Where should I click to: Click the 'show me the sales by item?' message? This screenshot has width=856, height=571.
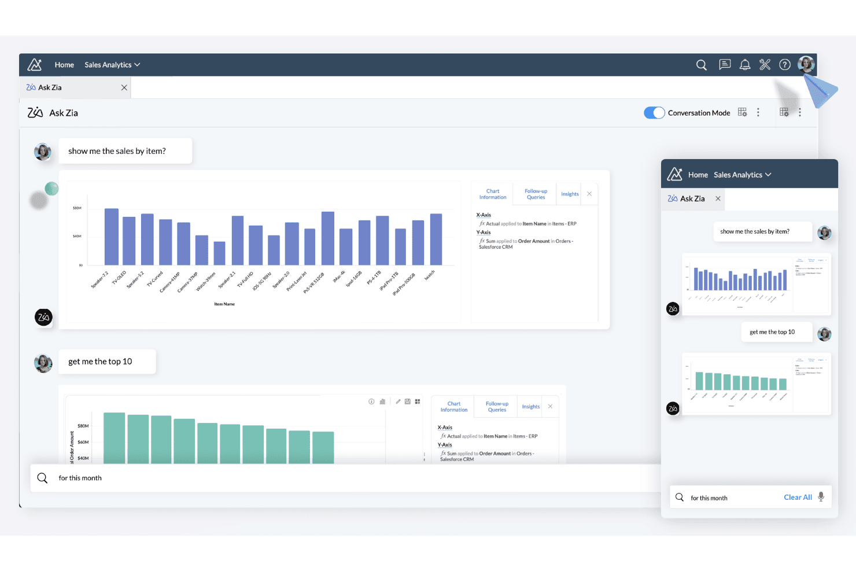click(x=125, y=151)
